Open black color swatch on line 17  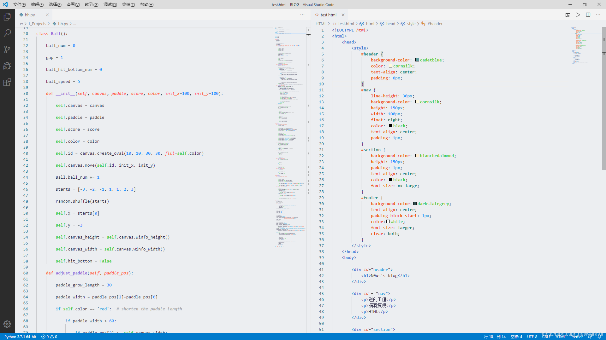click(x=390, y=126)
